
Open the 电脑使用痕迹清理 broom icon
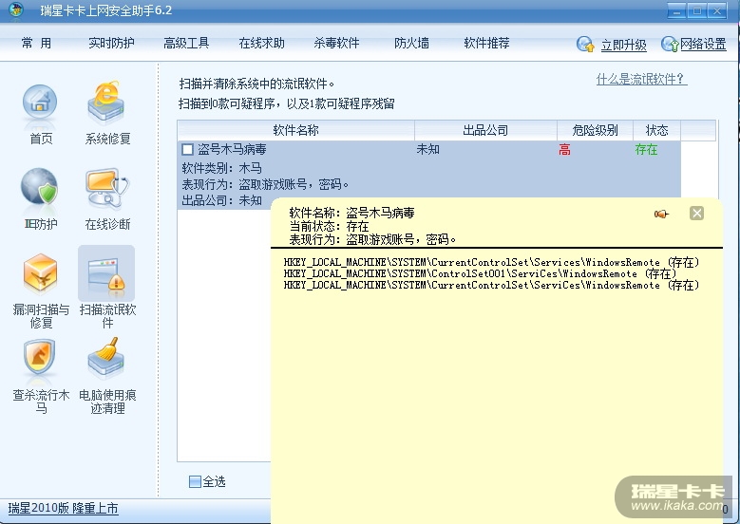106,359
